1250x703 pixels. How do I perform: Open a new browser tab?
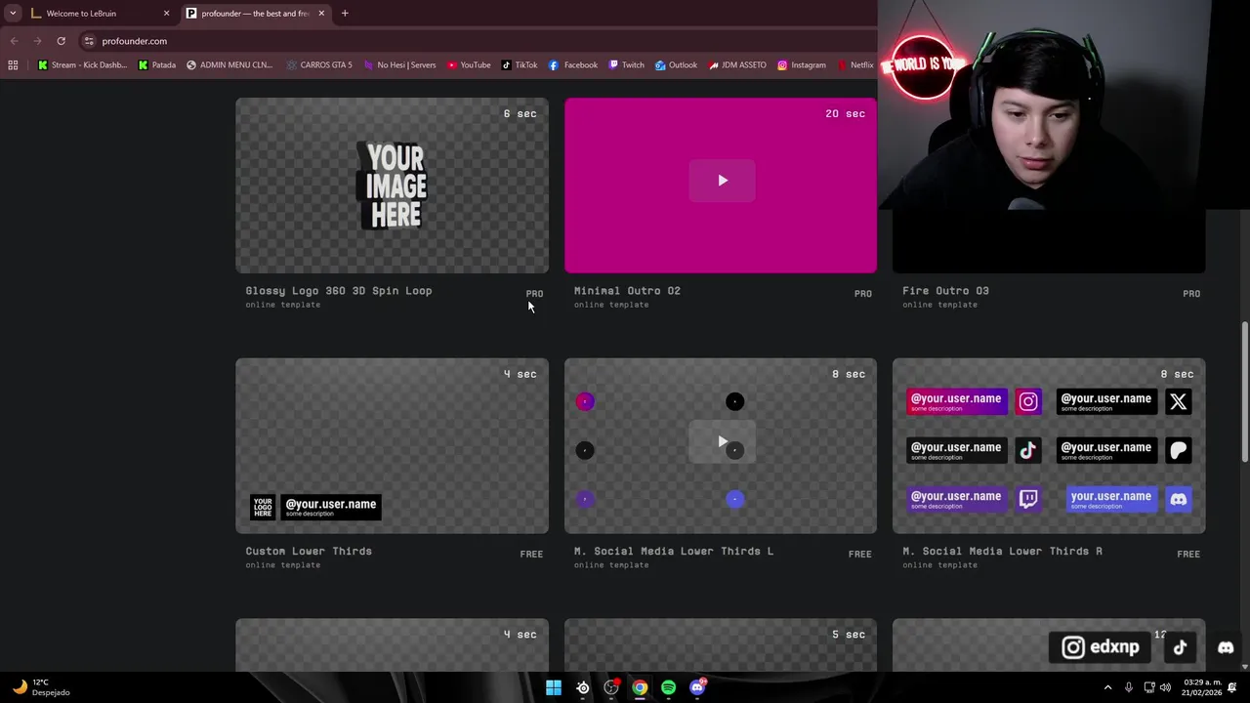[x=345, y=14]
